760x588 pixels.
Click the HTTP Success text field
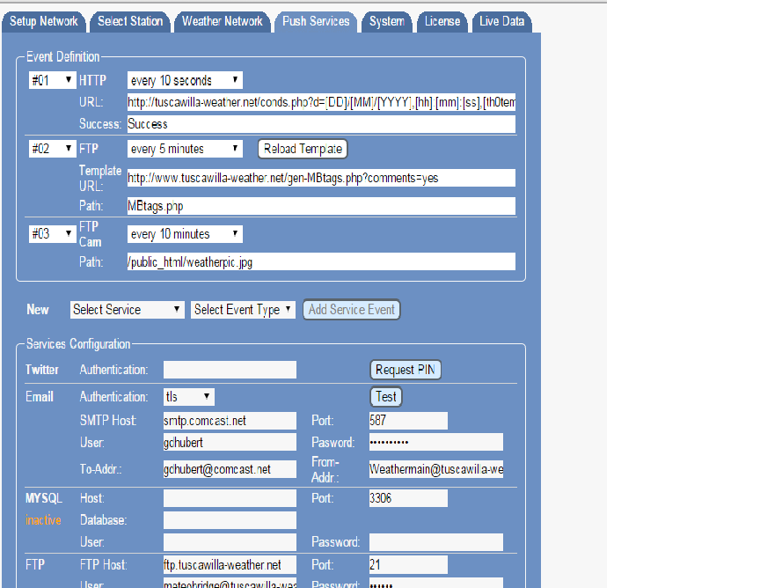tap(320, 124)
